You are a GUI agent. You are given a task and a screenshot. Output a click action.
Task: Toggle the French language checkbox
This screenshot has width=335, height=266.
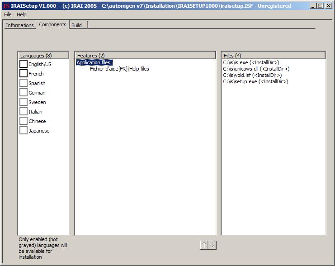24,74
